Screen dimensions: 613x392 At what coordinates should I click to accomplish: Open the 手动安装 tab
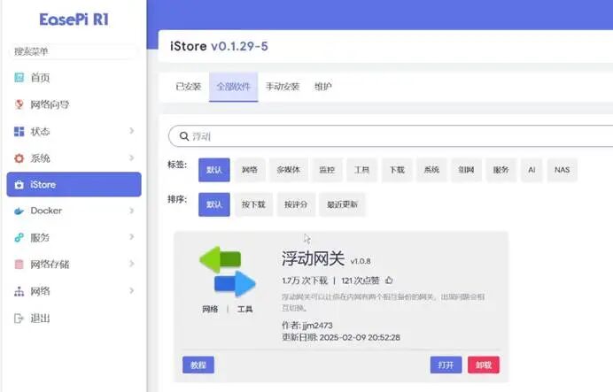[x=283, y=87]
